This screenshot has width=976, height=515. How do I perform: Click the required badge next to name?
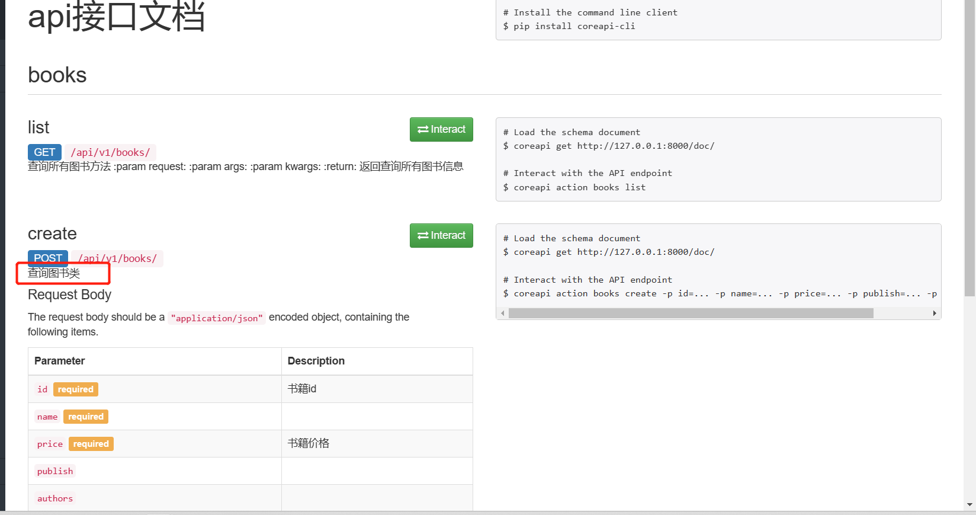tap(86, 417)
